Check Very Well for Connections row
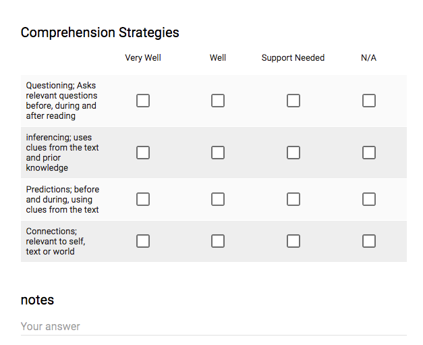423x345 pixels. [x=143, y=241]
